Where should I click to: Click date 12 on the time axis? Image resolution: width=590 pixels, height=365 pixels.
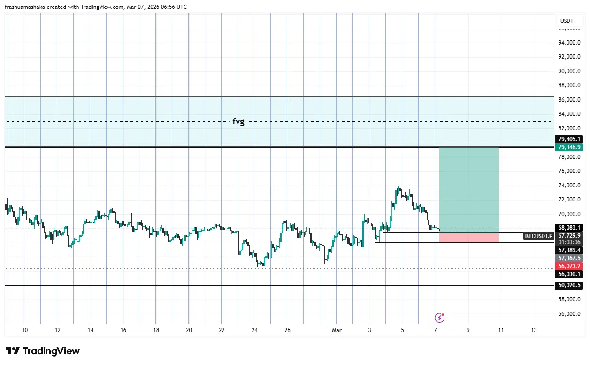click(x=57, y=330)
